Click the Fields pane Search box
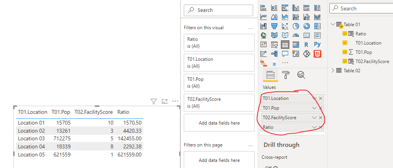This screenshot has height=168, width=393. (x=361, y=8)
